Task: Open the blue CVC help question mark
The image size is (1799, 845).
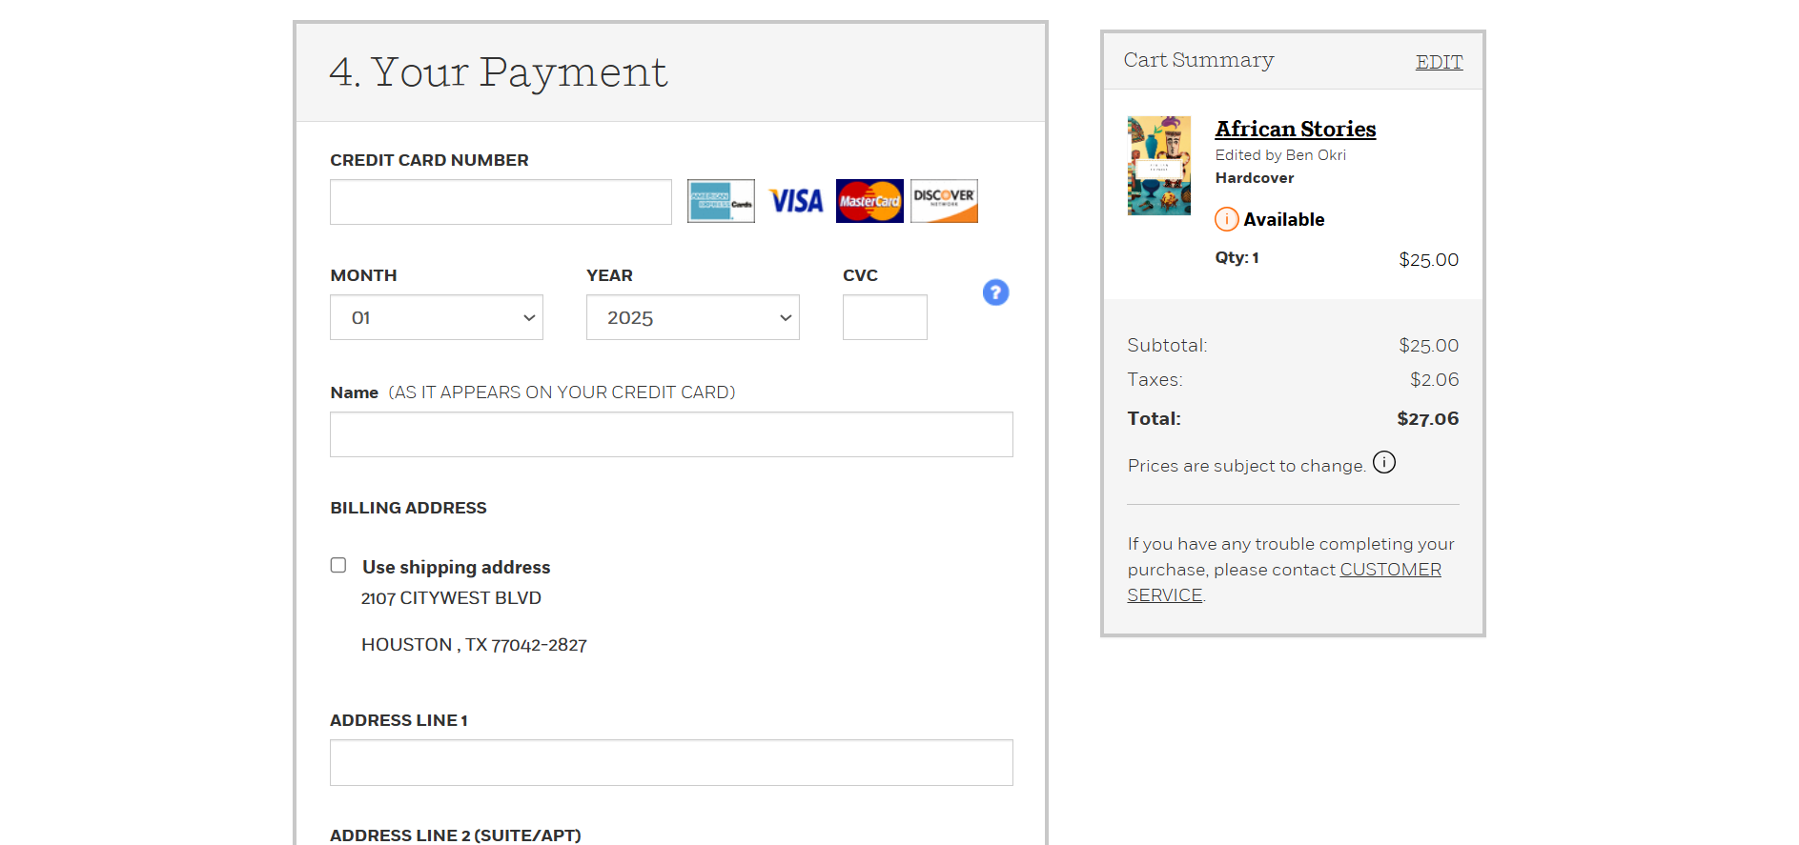Action: [x=995, y=292]
